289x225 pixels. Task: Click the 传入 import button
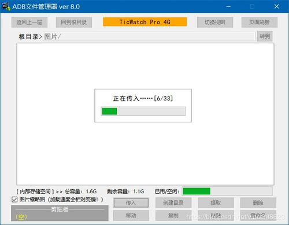tap(131, 203)
